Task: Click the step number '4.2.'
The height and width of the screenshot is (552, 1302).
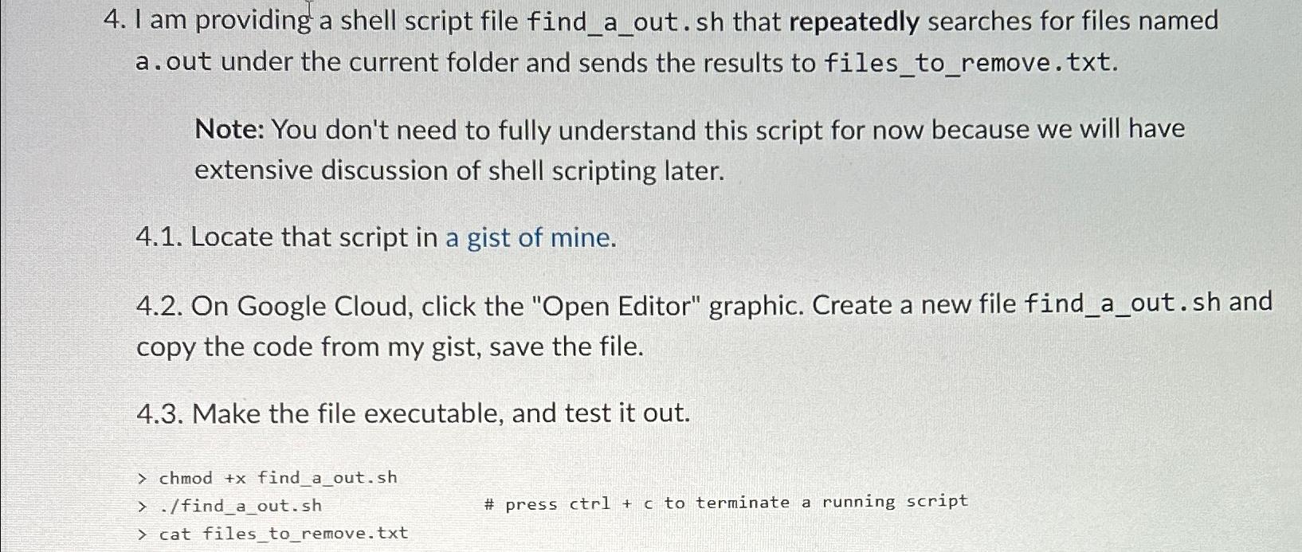Action: 159,307
